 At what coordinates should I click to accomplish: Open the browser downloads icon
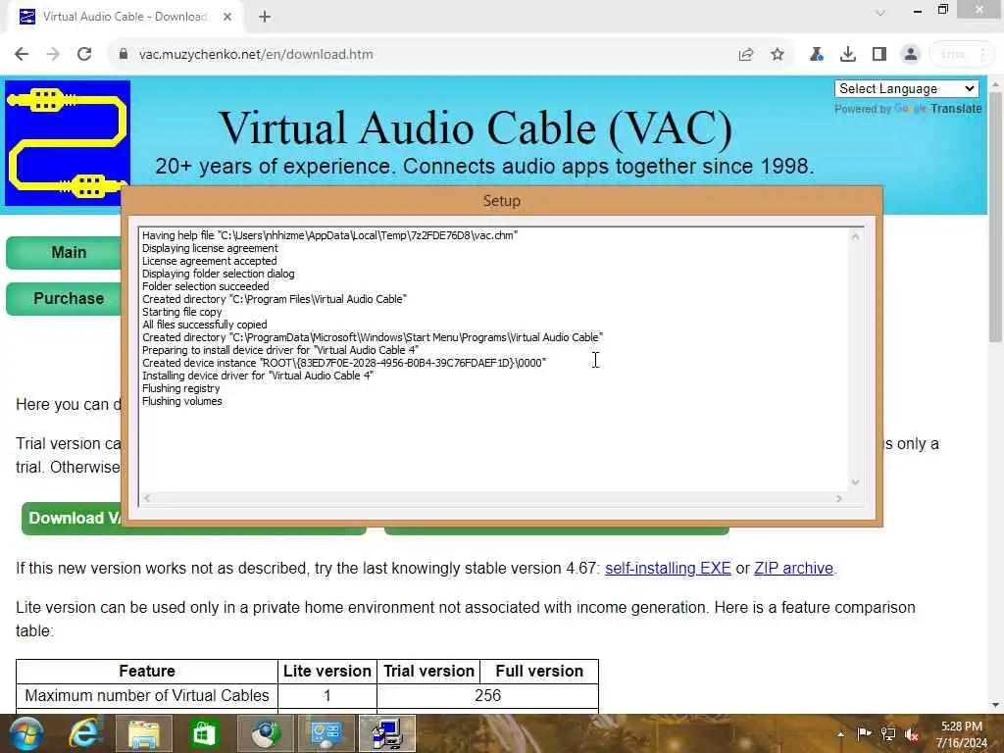point(848,55)
